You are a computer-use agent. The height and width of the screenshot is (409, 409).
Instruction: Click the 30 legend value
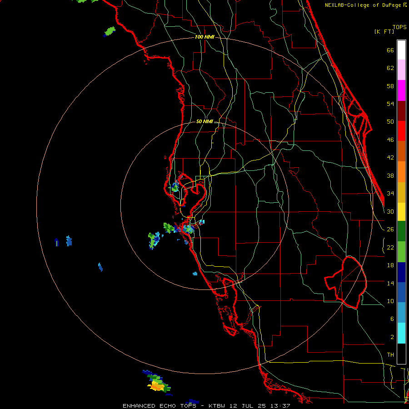tap(390, 211)
